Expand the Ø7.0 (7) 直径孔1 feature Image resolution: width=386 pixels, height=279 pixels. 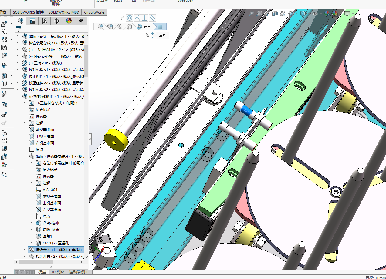click(31, 243)
